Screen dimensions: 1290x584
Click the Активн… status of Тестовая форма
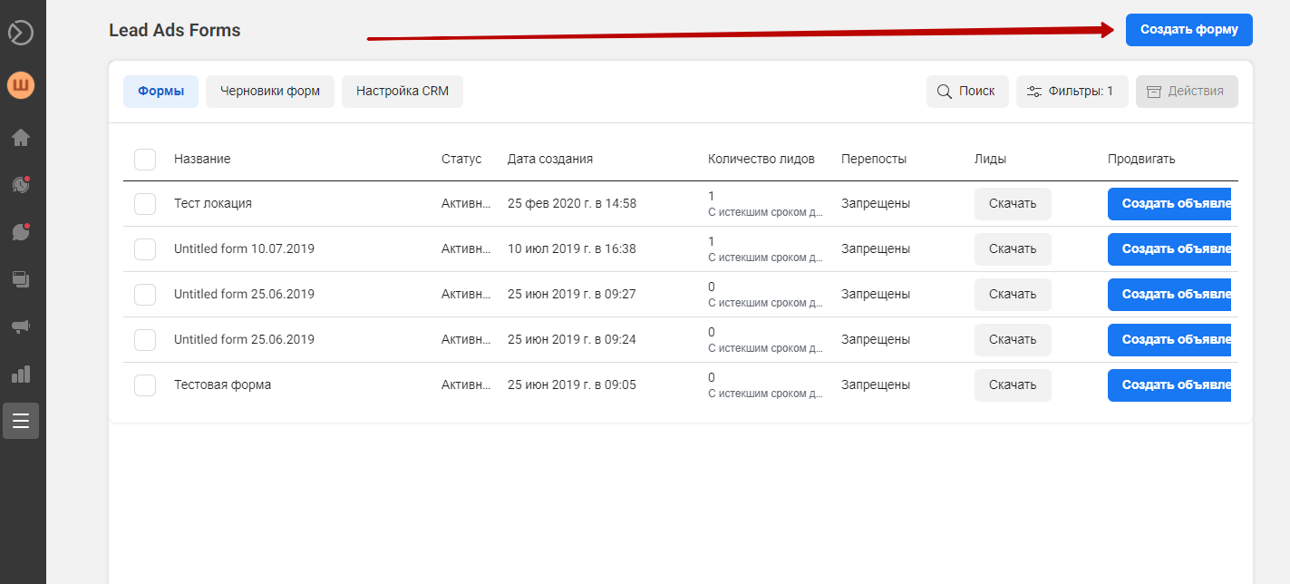(466, 385)
